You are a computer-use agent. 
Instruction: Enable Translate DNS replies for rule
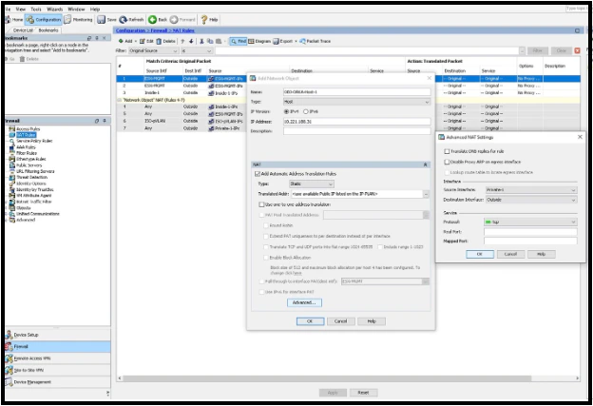tap(446, 153)
